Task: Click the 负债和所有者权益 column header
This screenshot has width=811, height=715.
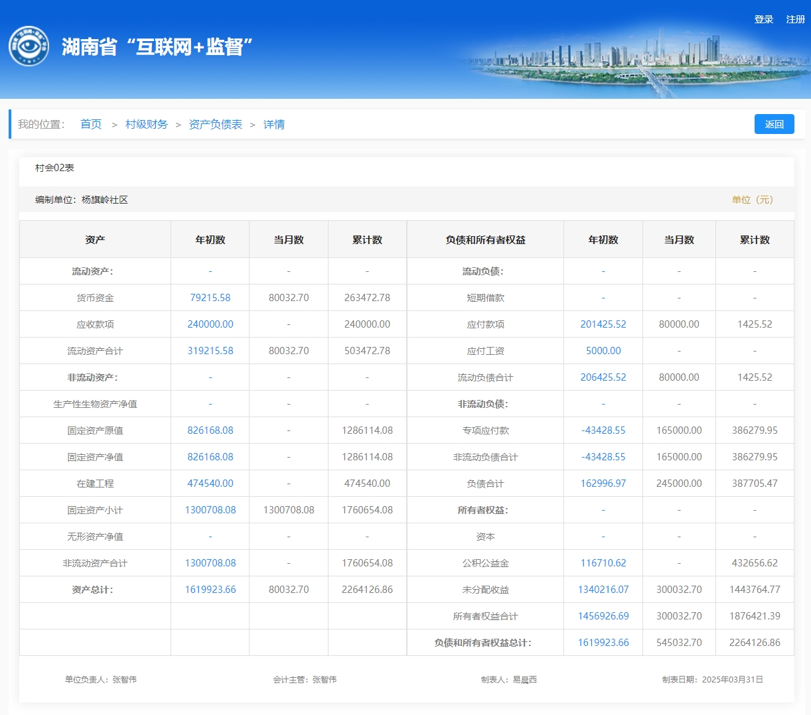Action: [485, 239]
